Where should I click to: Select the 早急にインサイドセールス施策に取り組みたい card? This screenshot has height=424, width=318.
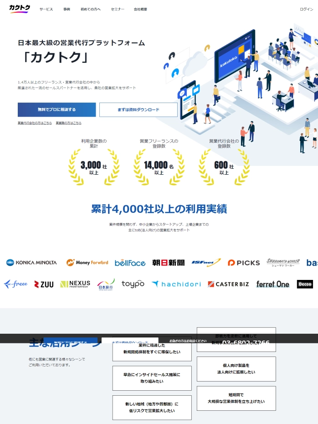(152, 378)
